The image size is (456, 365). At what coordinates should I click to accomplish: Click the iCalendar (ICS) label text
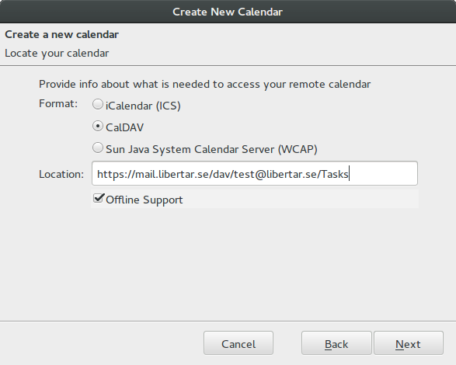[143, 106]
